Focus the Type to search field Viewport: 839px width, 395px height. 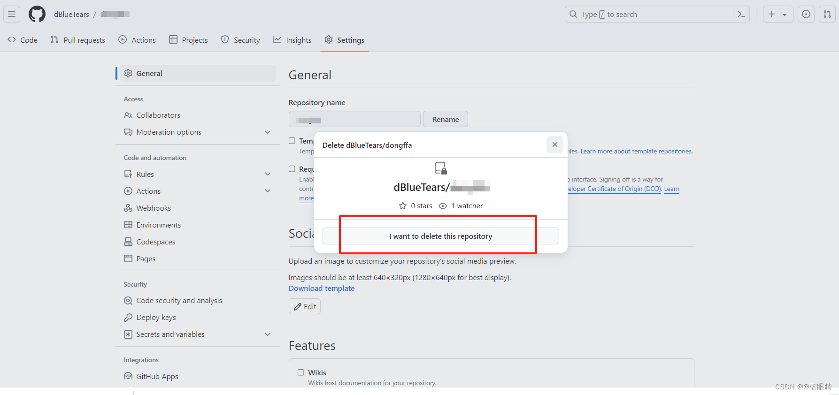(657, 14)
